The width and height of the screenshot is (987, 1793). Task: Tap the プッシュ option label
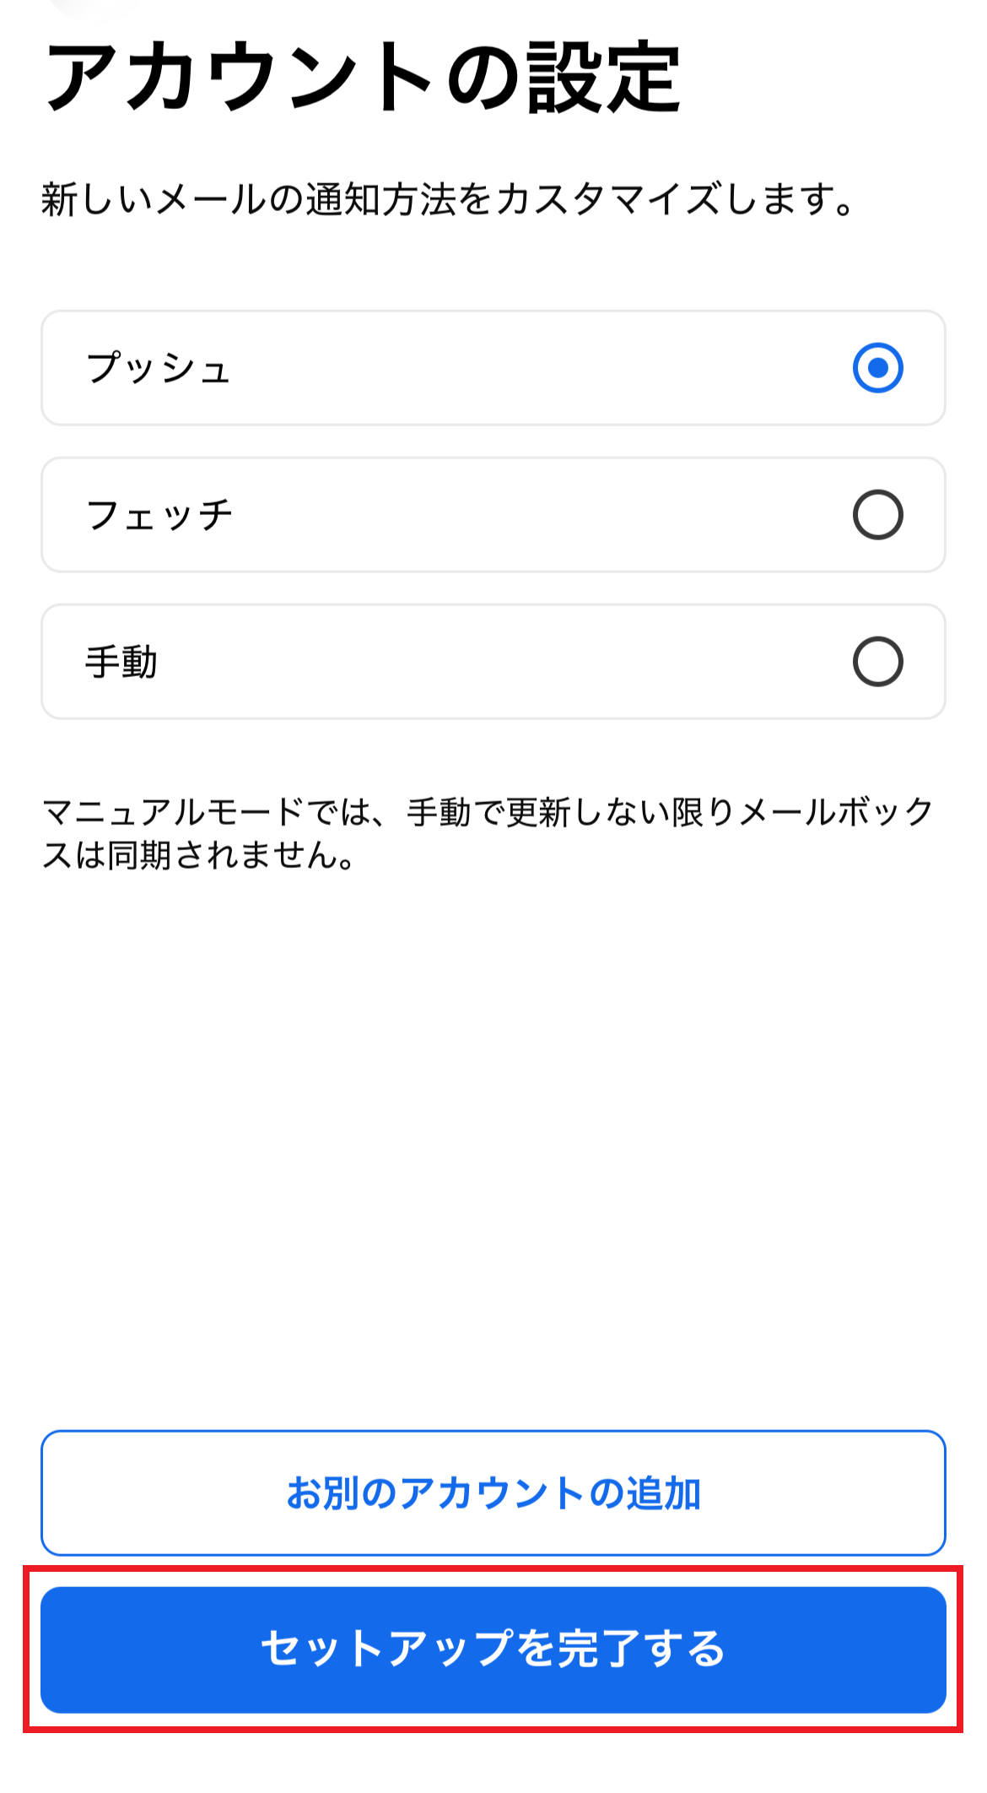click(159, 368)
